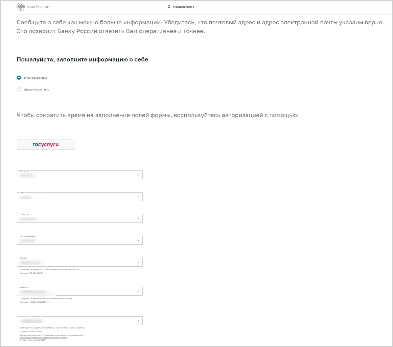Select the Физическое лицо radio button

coord(19,78)
